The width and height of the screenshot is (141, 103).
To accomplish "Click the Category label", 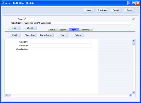I will pos(23,42).
